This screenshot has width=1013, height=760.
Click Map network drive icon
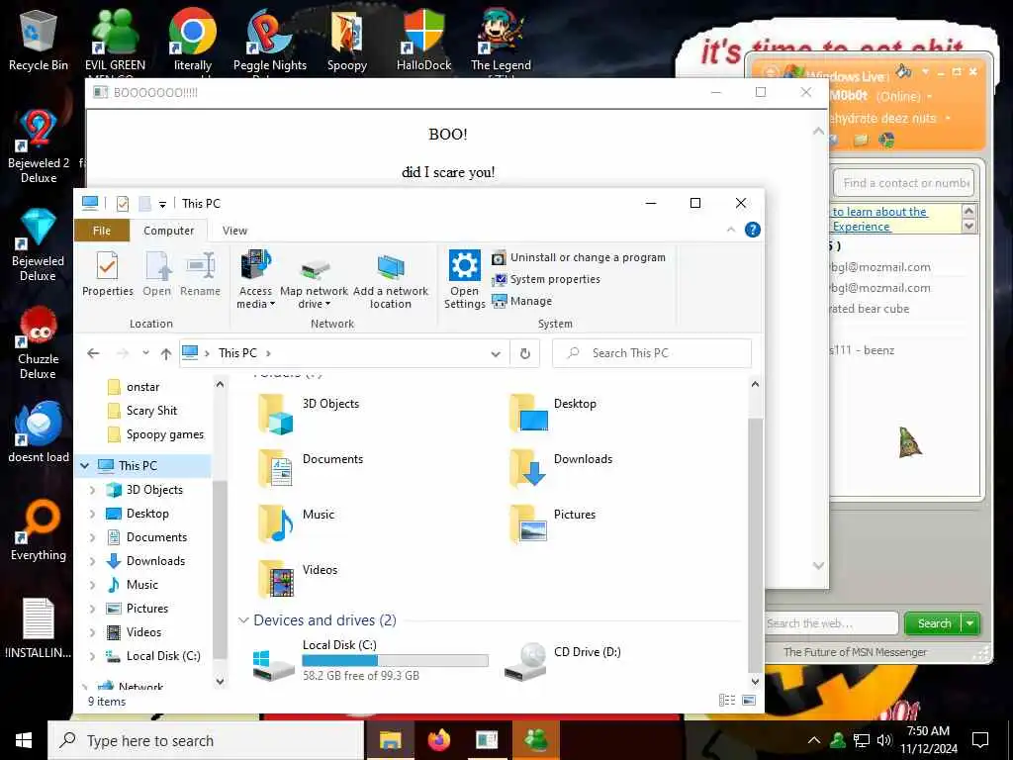click(315, 279)
